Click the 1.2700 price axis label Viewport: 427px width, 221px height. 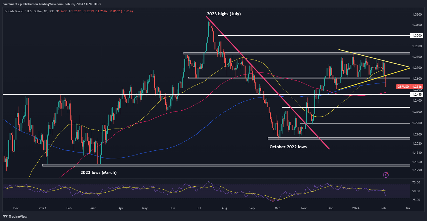coord(417,68)
